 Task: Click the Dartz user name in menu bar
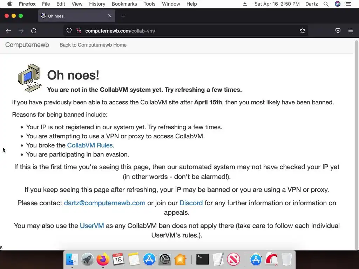312,4
